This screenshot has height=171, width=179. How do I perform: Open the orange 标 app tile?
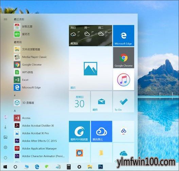79,153
